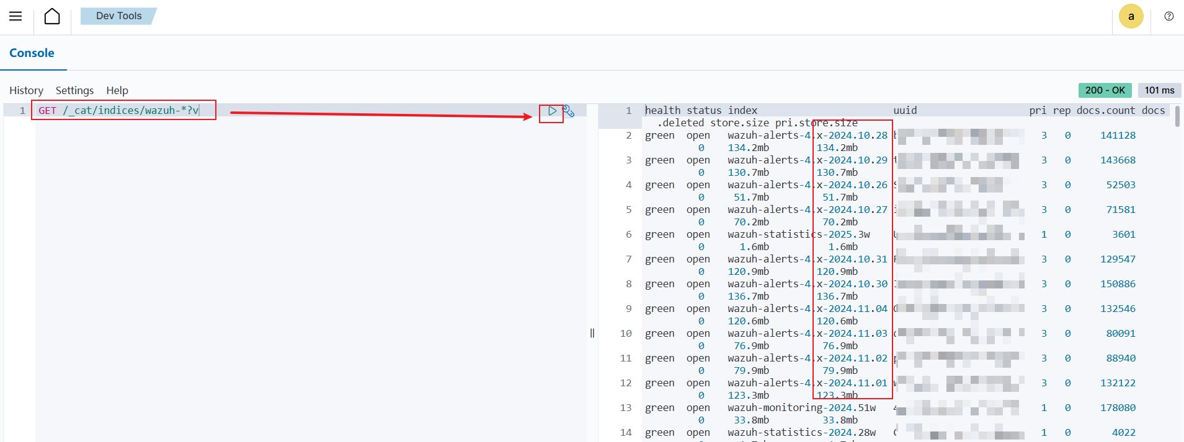The width and height of the screenshot is (1184, 442).
Task: Click docs count value 80091
Action: click(1121, 333)
